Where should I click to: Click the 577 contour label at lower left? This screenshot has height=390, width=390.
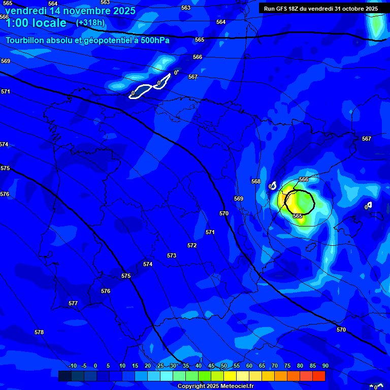[73, 303]
